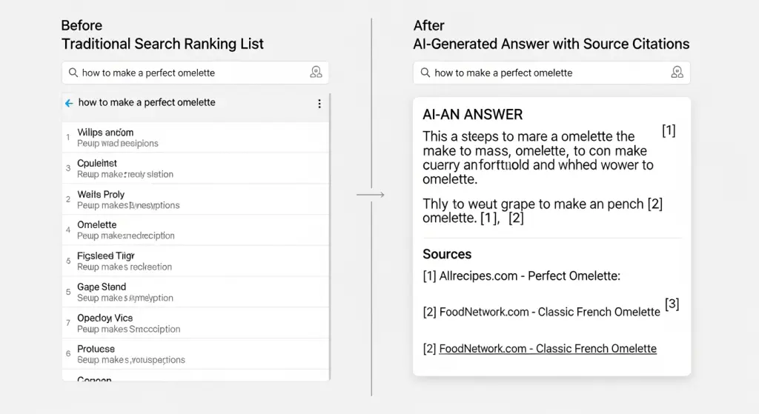This screenshot has width=759, height=414.
Task: Click the Before panel search input field
Action: [185, 73]
